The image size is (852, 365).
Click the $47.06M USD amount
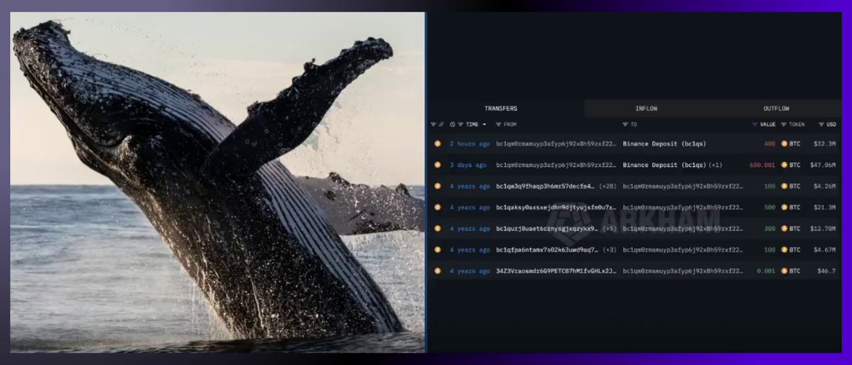(823, 165)
